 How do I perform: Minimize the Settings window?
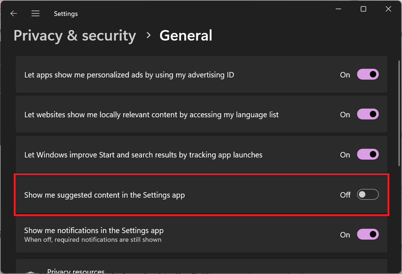coord(338,9)
